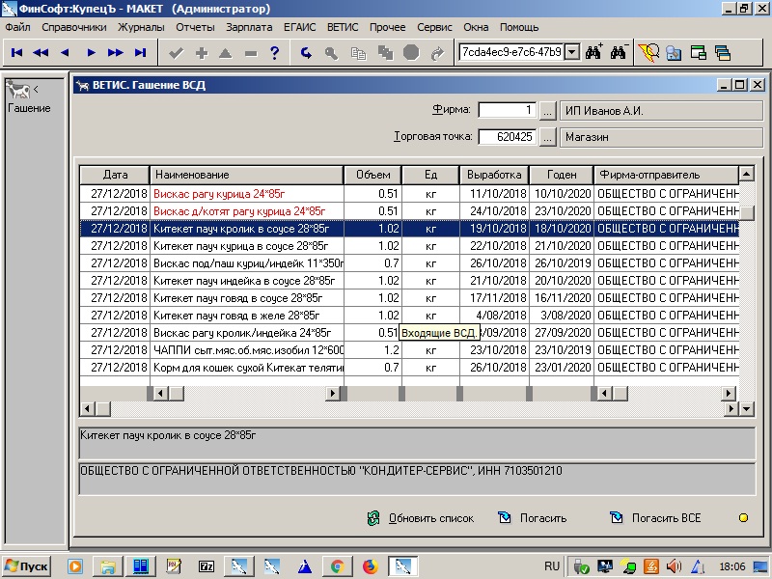Viewport: 772px width, 579px height.
Task: Open picker next to Торговая точка field
Action: pyautogui.click(x=547, y=137)
